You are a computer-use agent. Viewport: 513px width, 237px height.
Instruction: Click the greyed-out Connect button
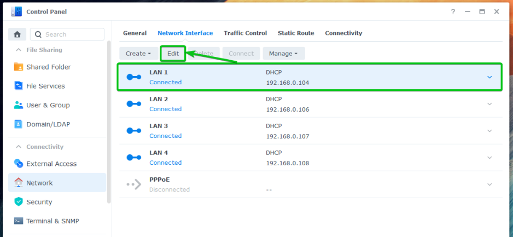click(x=241, y=53)
